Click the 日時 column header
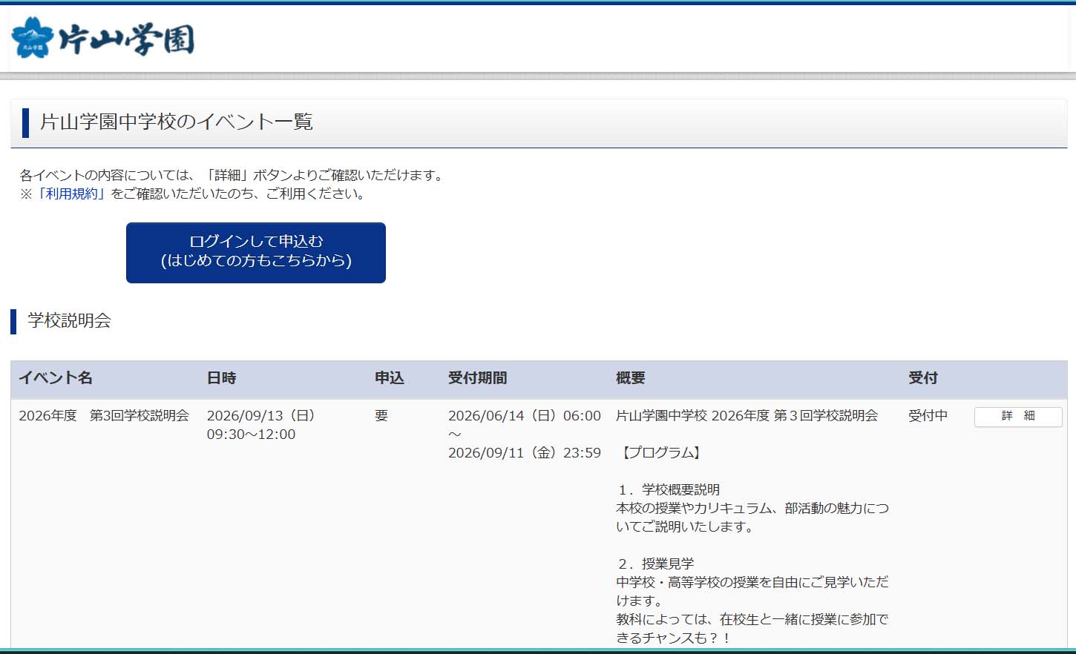Image resolution: width=1076 pixels, height=654 pixels. [221, 378]
